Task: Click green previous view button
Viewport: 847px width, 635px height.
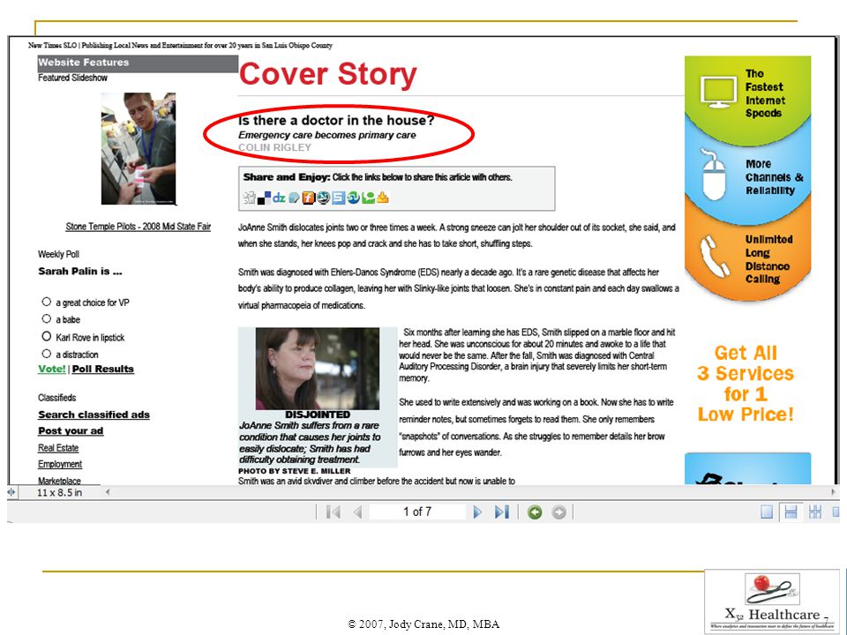Action: pos(535,512)
